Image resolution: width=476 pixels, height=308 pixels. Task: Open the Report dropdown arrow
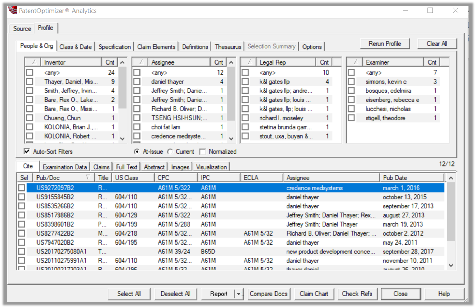coord(239,294)
